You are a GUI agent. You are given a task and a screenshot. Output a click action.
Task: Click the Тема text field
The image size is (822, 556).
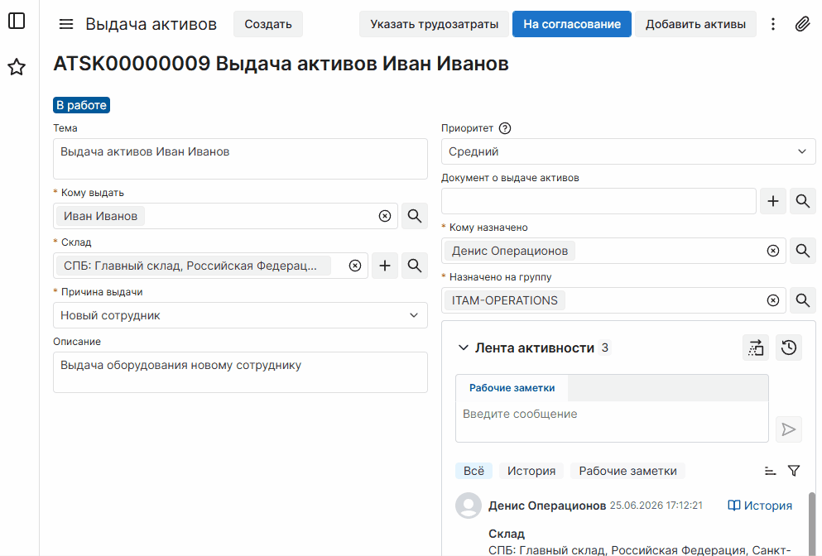[x=240, y=159]
